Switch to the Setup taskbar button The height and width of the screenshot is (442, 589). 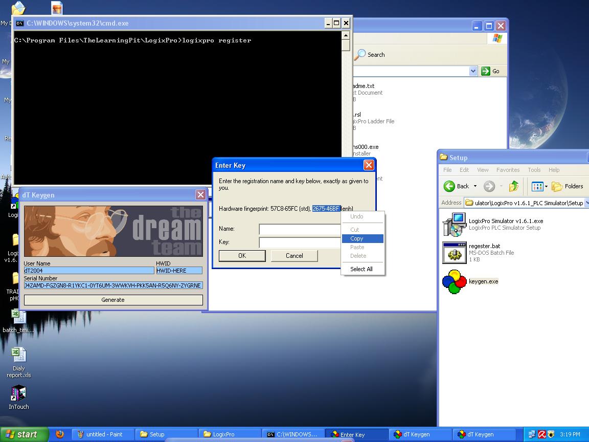click(166, 434)
